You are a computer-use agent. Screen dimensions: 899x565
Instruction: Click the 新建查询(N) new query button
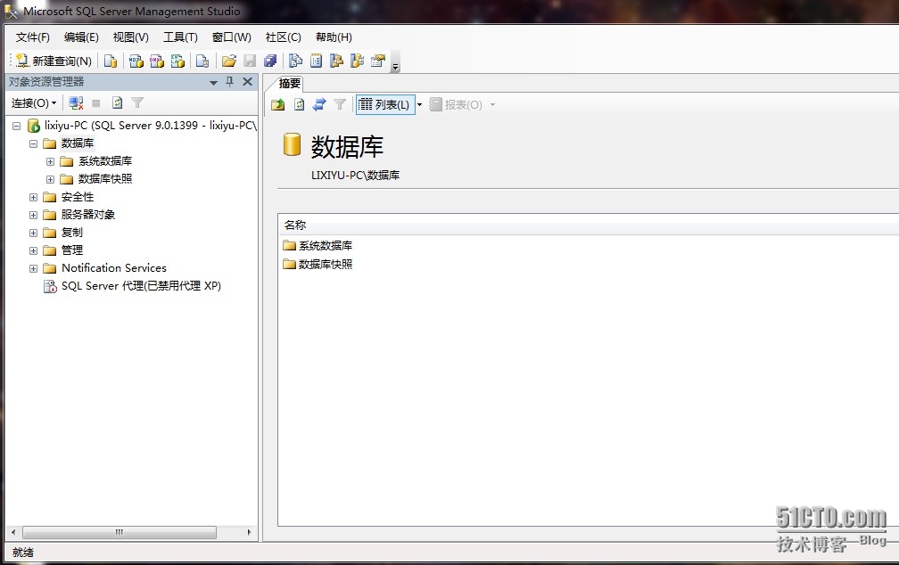coord(54,61)
